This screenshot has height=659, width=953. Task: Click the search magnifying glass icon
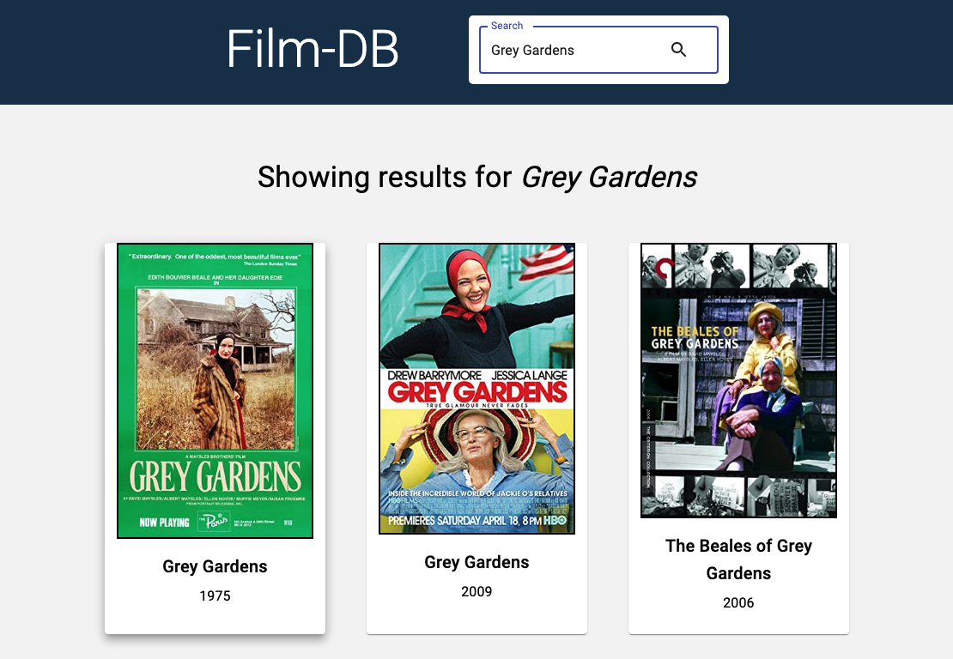tap(678, 50)
